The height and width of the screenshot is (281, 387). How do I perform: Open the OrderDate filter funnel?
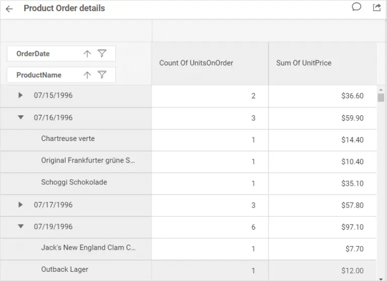point(102,53)
